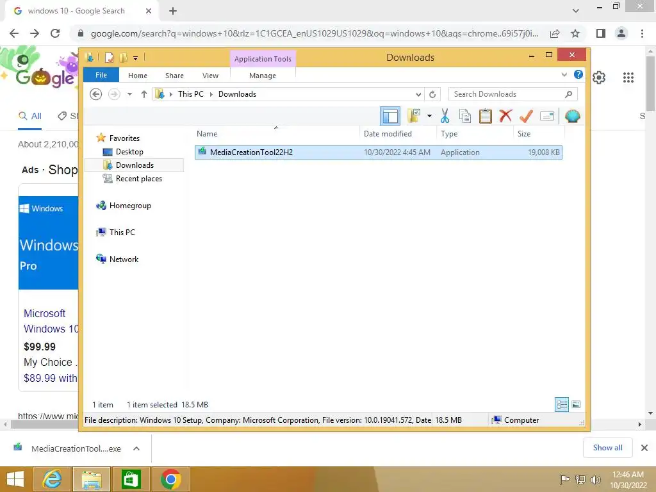Screen dimensions: 656x492
Task: Go up one folder level
Action: [x=144, y=94]
